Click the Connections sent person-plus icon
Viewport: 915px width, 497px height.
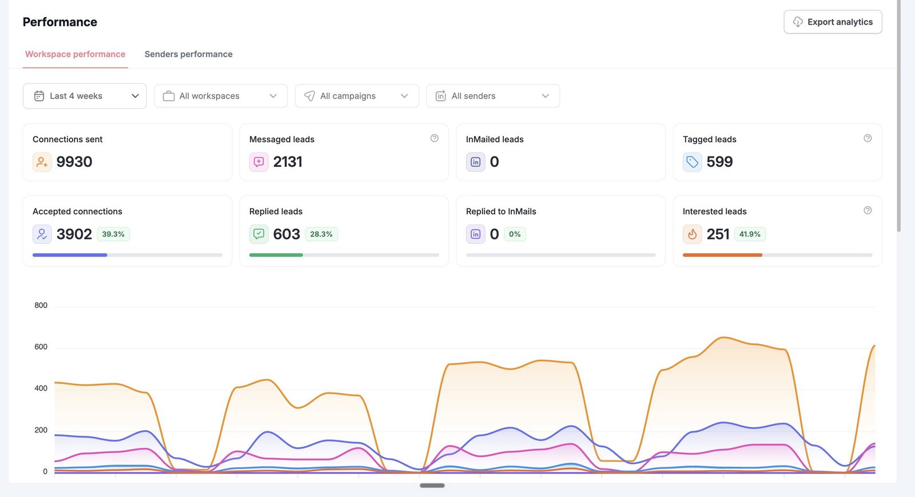[x=42, y=162]
